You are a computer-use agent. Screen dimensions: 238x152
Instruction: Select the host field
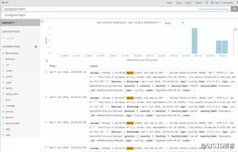tap(8, 100)
